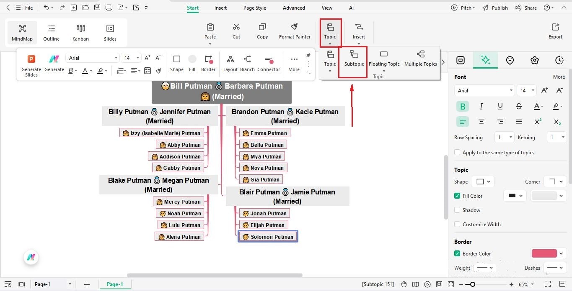
Task: Click More options with three dots
Action: coord(294,64)
